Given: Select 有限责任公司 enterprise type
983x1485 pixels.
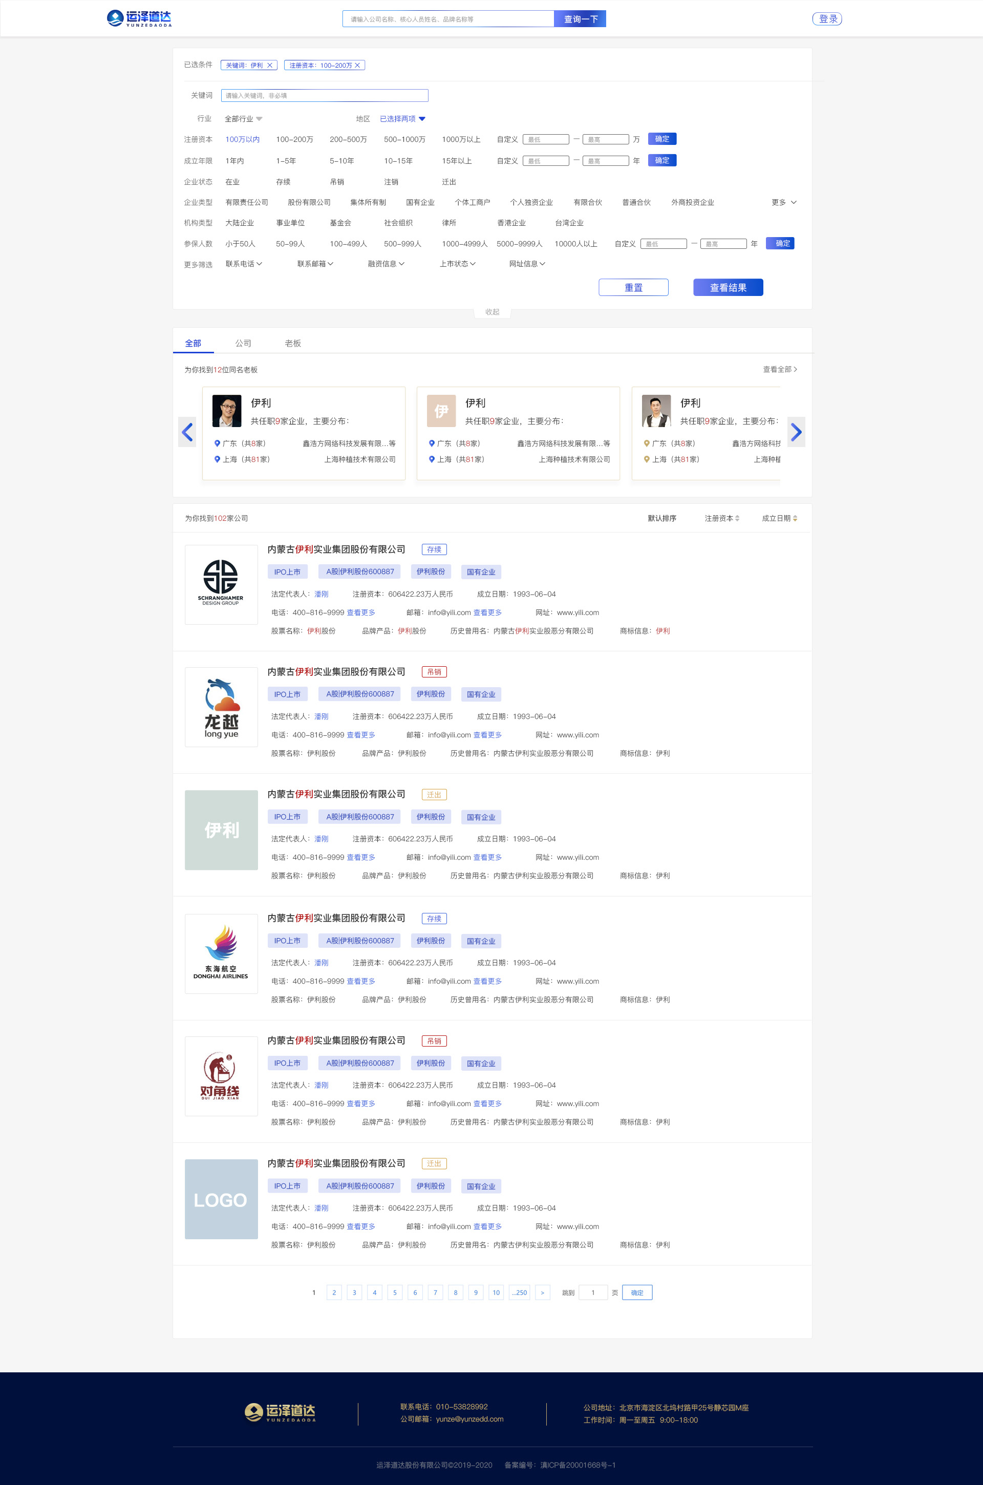Looking at the screenshot, I should (247, 202).
